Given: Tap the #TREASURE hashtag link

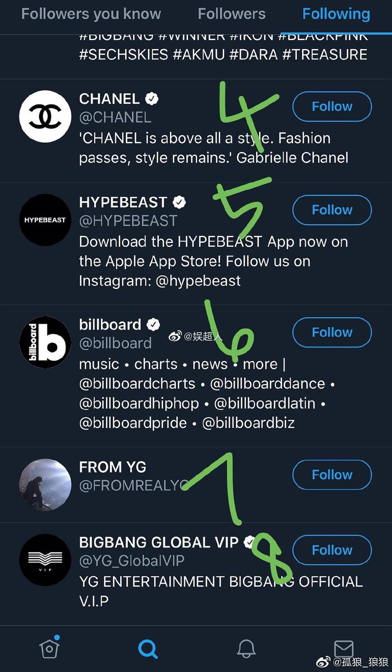Looking at the screenshot, I should 325,55.
